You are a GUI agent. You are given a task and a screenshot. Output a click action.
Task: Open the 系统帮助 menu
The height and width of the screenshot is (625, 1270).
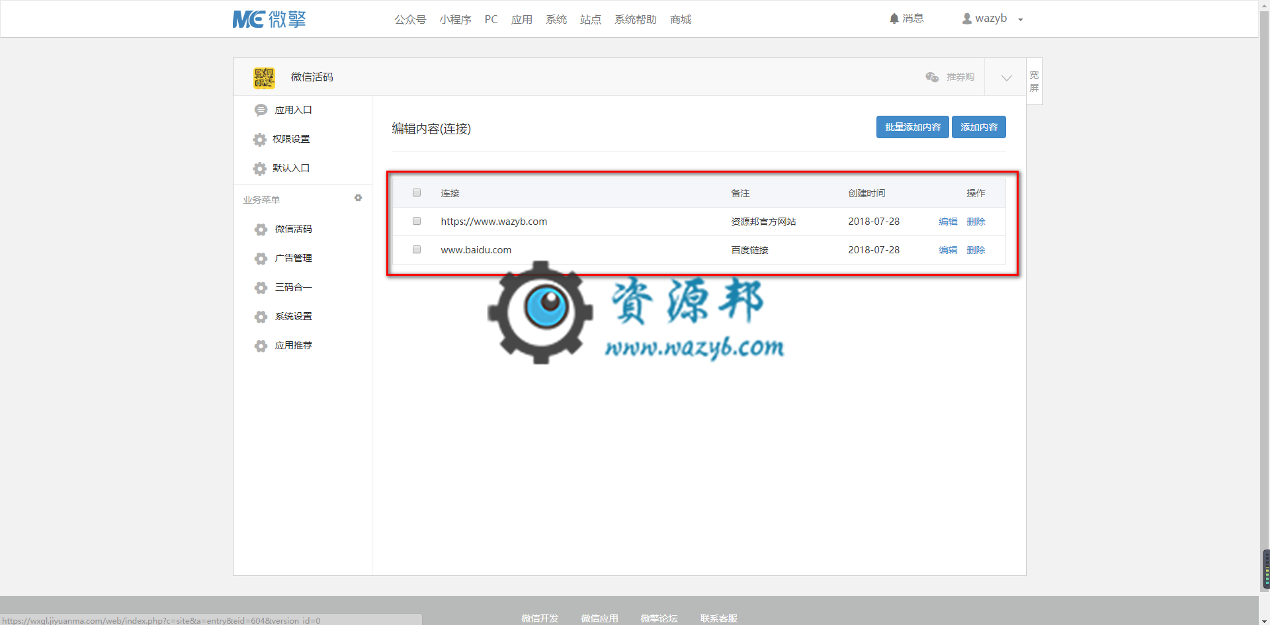tap(636, 19)
